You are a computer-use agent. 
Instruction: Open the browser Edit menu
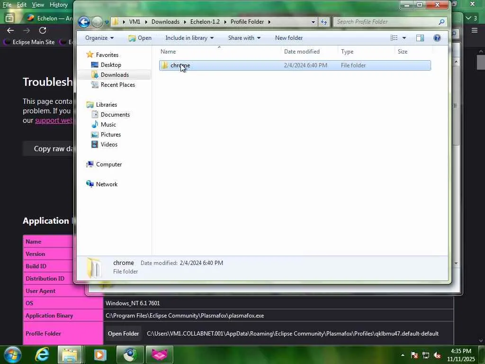pyautogui.click(x=21, y=5)
